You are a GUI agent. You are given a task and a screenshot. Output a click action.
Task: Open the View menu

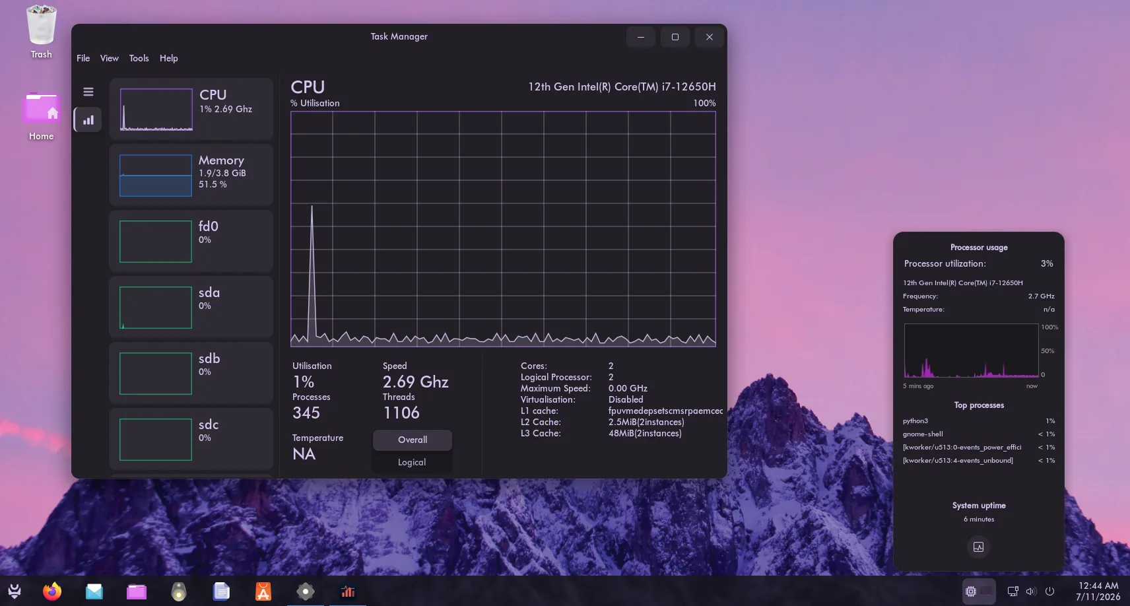click(110, 58)
